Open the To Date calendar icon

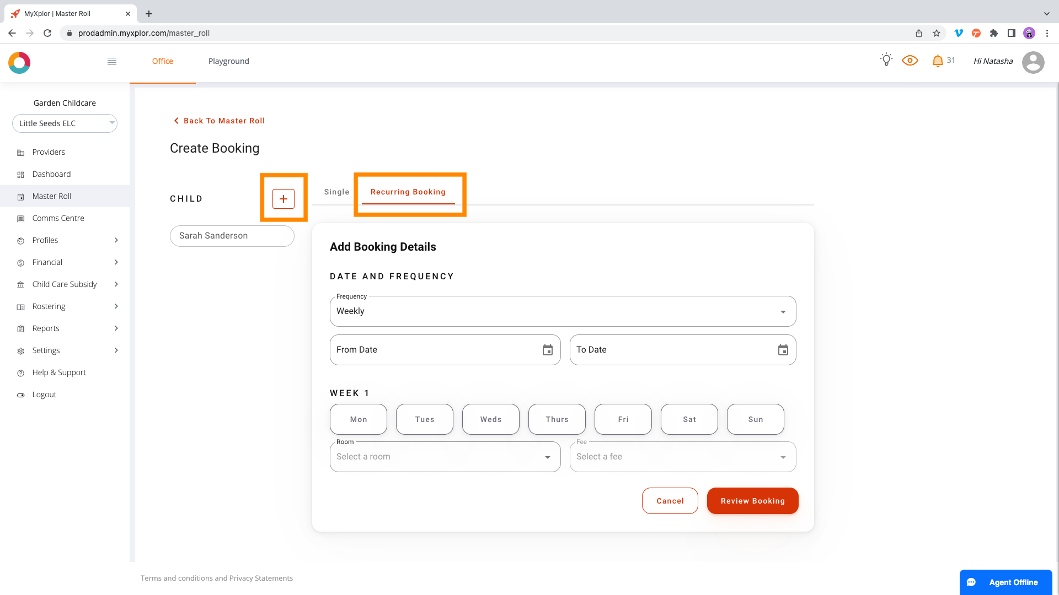tap(783, 350)
